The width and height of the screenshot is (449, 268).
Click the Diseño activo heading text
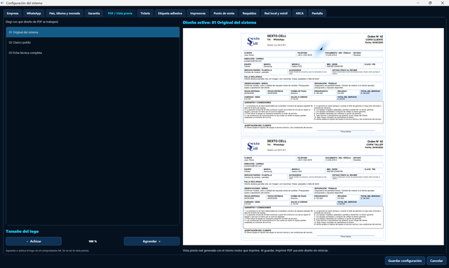pos(220,22)
